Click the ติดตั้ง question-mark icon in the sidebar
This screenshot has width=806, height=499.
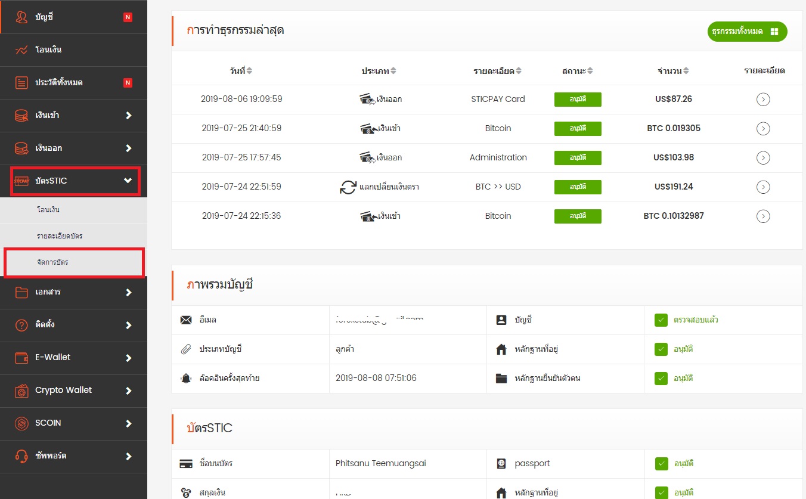[21, 325]
